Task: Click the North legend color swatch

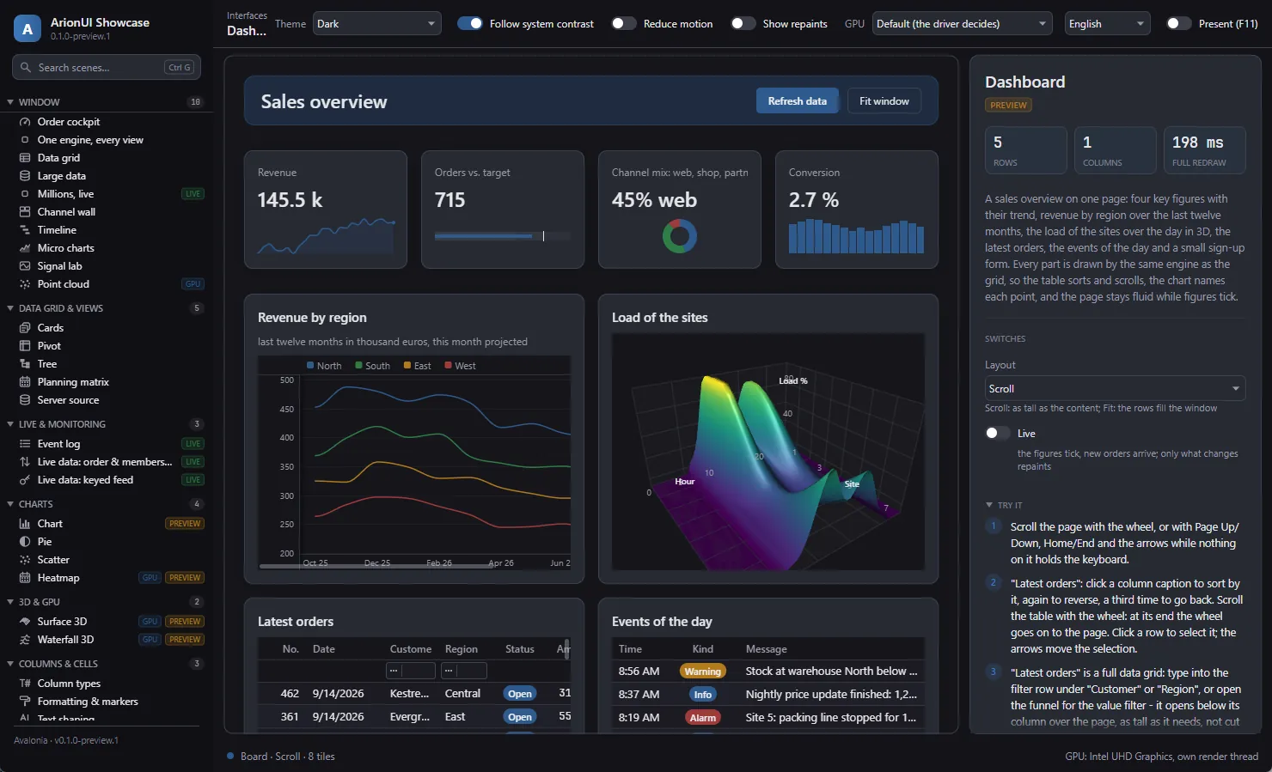Action: (x=310, y=365)
